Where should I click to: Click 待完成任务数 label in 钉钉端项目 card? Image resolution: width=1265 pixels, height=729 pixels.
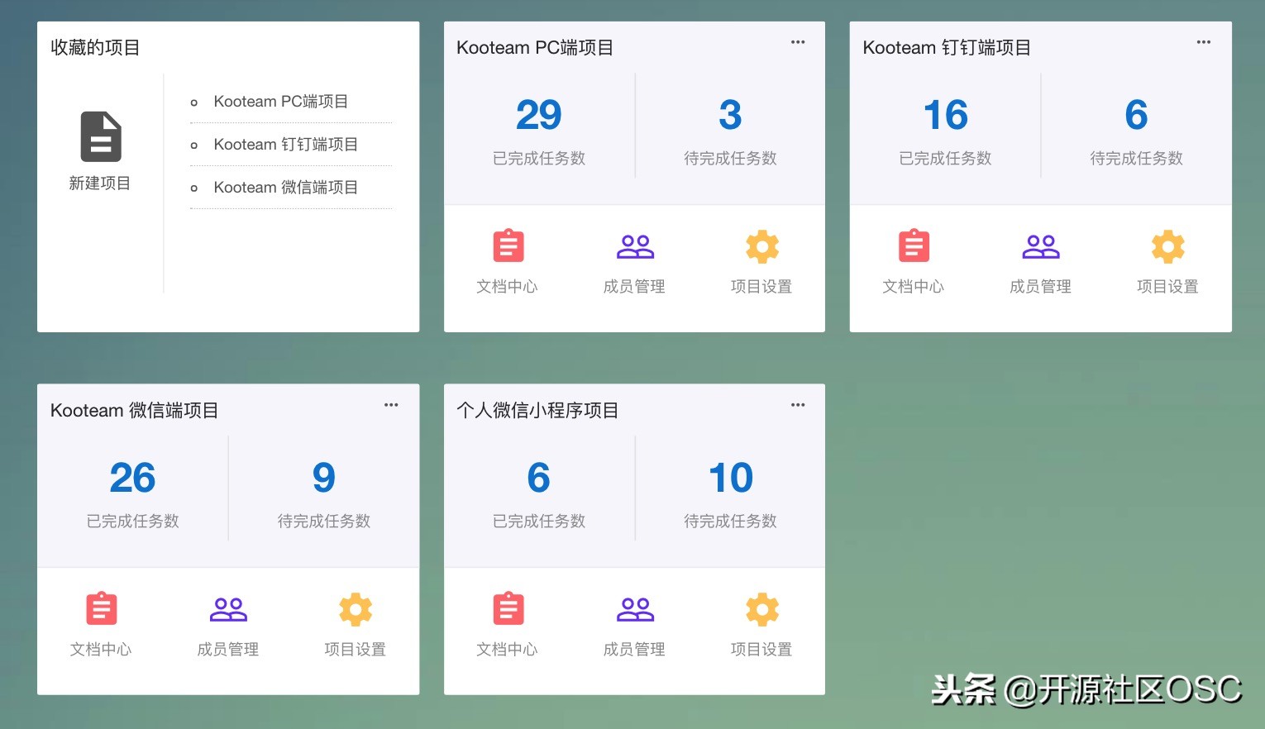click(1137, 159)
